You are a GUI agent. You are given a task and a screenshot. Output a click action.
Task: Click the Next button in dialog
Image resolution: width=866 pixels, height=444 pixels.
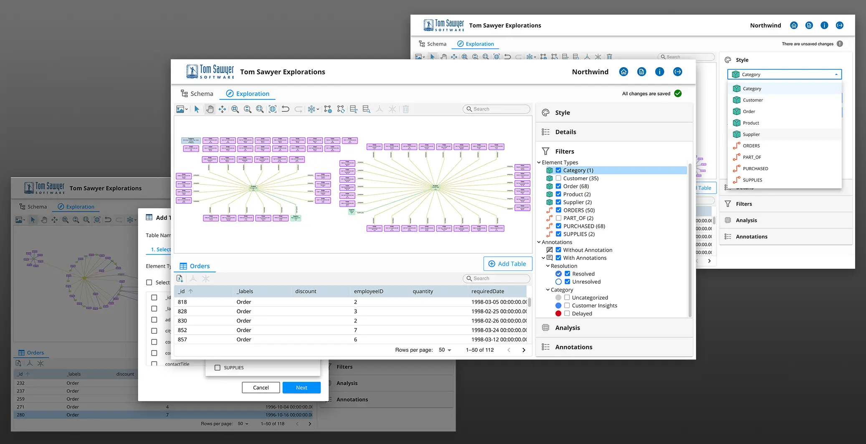(x=301, y=388)
